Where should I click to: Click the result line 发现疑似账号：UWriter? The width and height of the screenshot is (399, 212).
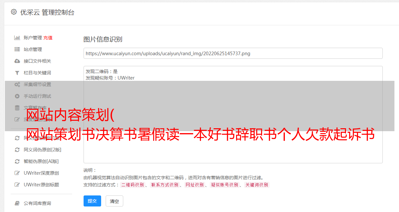point(110,78)
